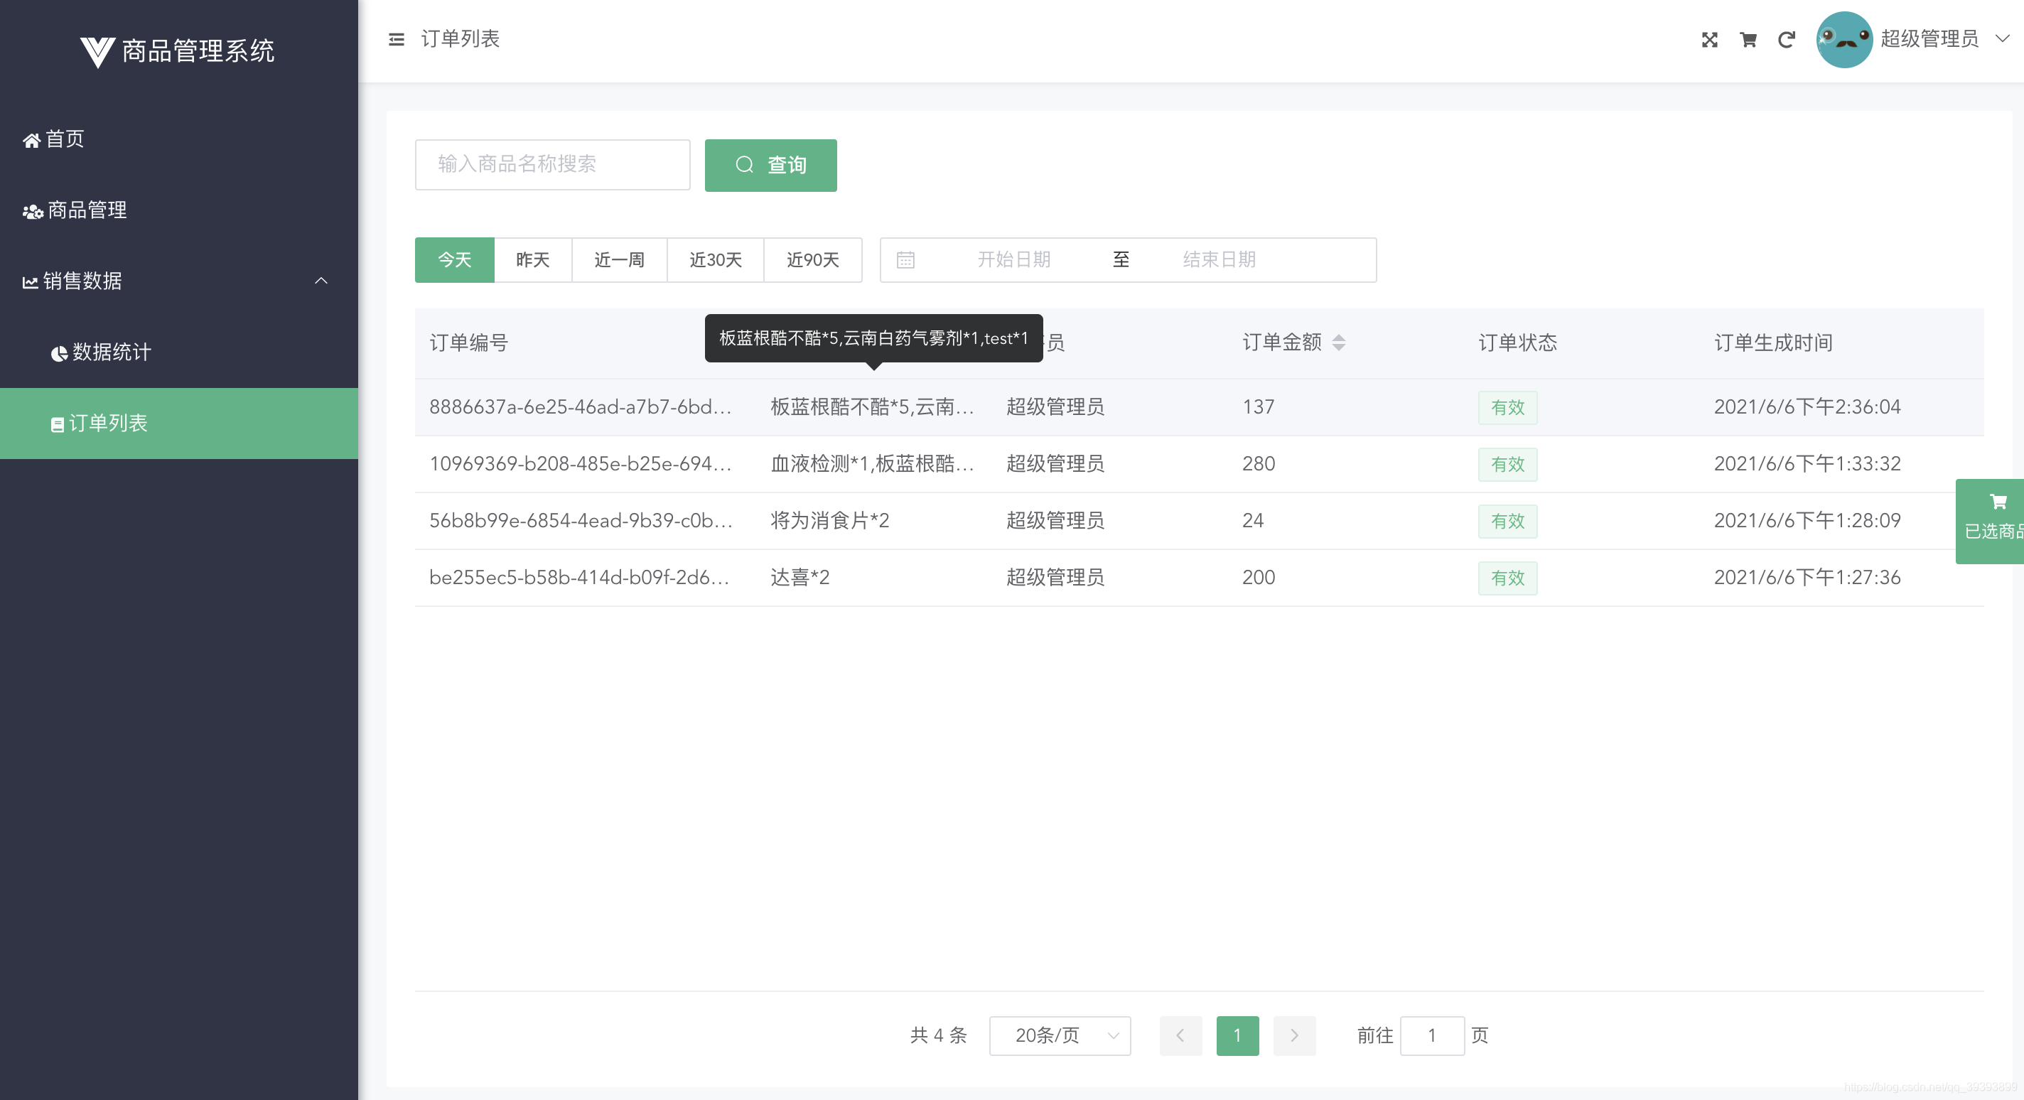Click the go-to-page number input
The height and width of the screenshot is (1100, 2024).
[1431, 1035]
